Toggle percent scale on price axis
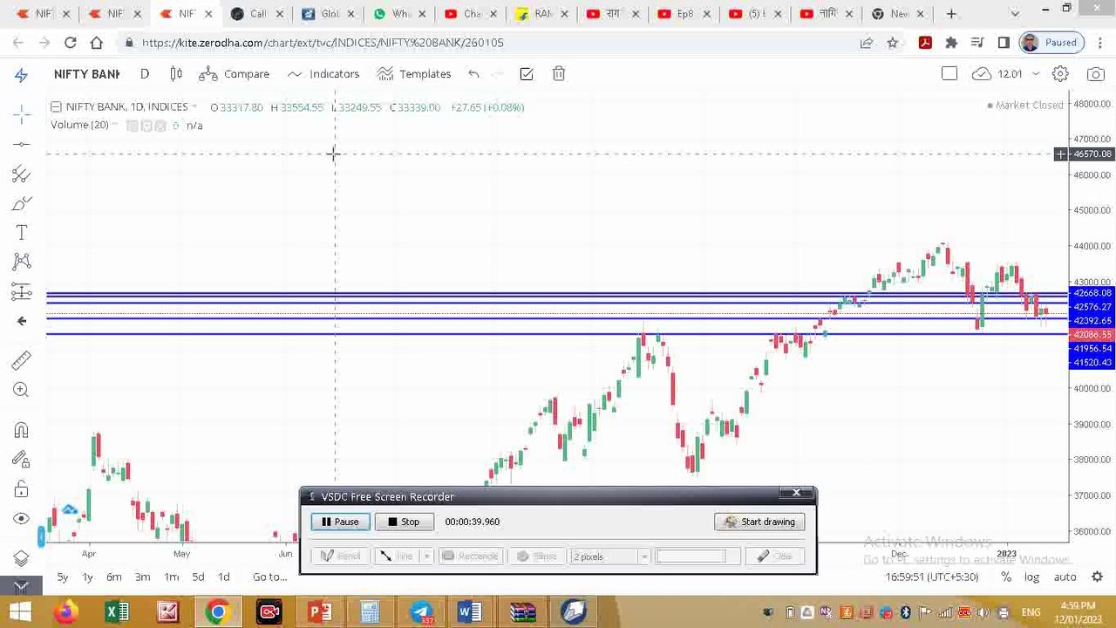This screenshot has height=628, width=1116. point(1006,577)
